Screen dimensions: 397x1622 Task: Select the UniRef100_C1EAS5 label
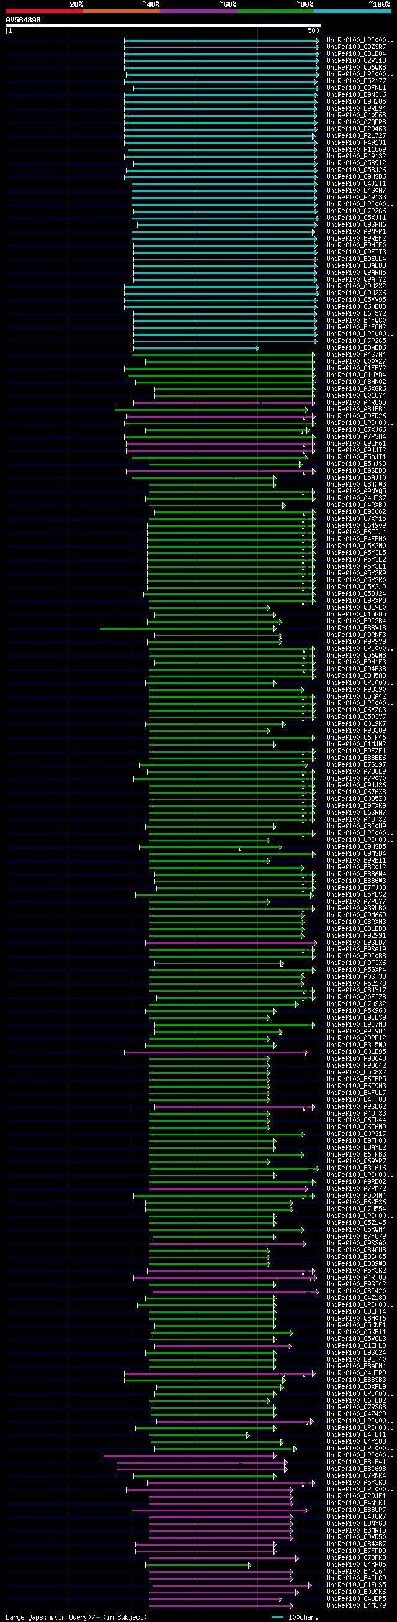tap(356, 1585)
